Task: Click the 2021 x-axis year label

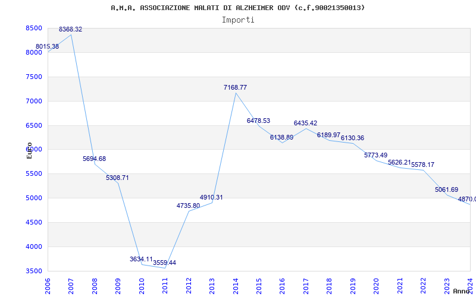Action: (x=400, y=286)
